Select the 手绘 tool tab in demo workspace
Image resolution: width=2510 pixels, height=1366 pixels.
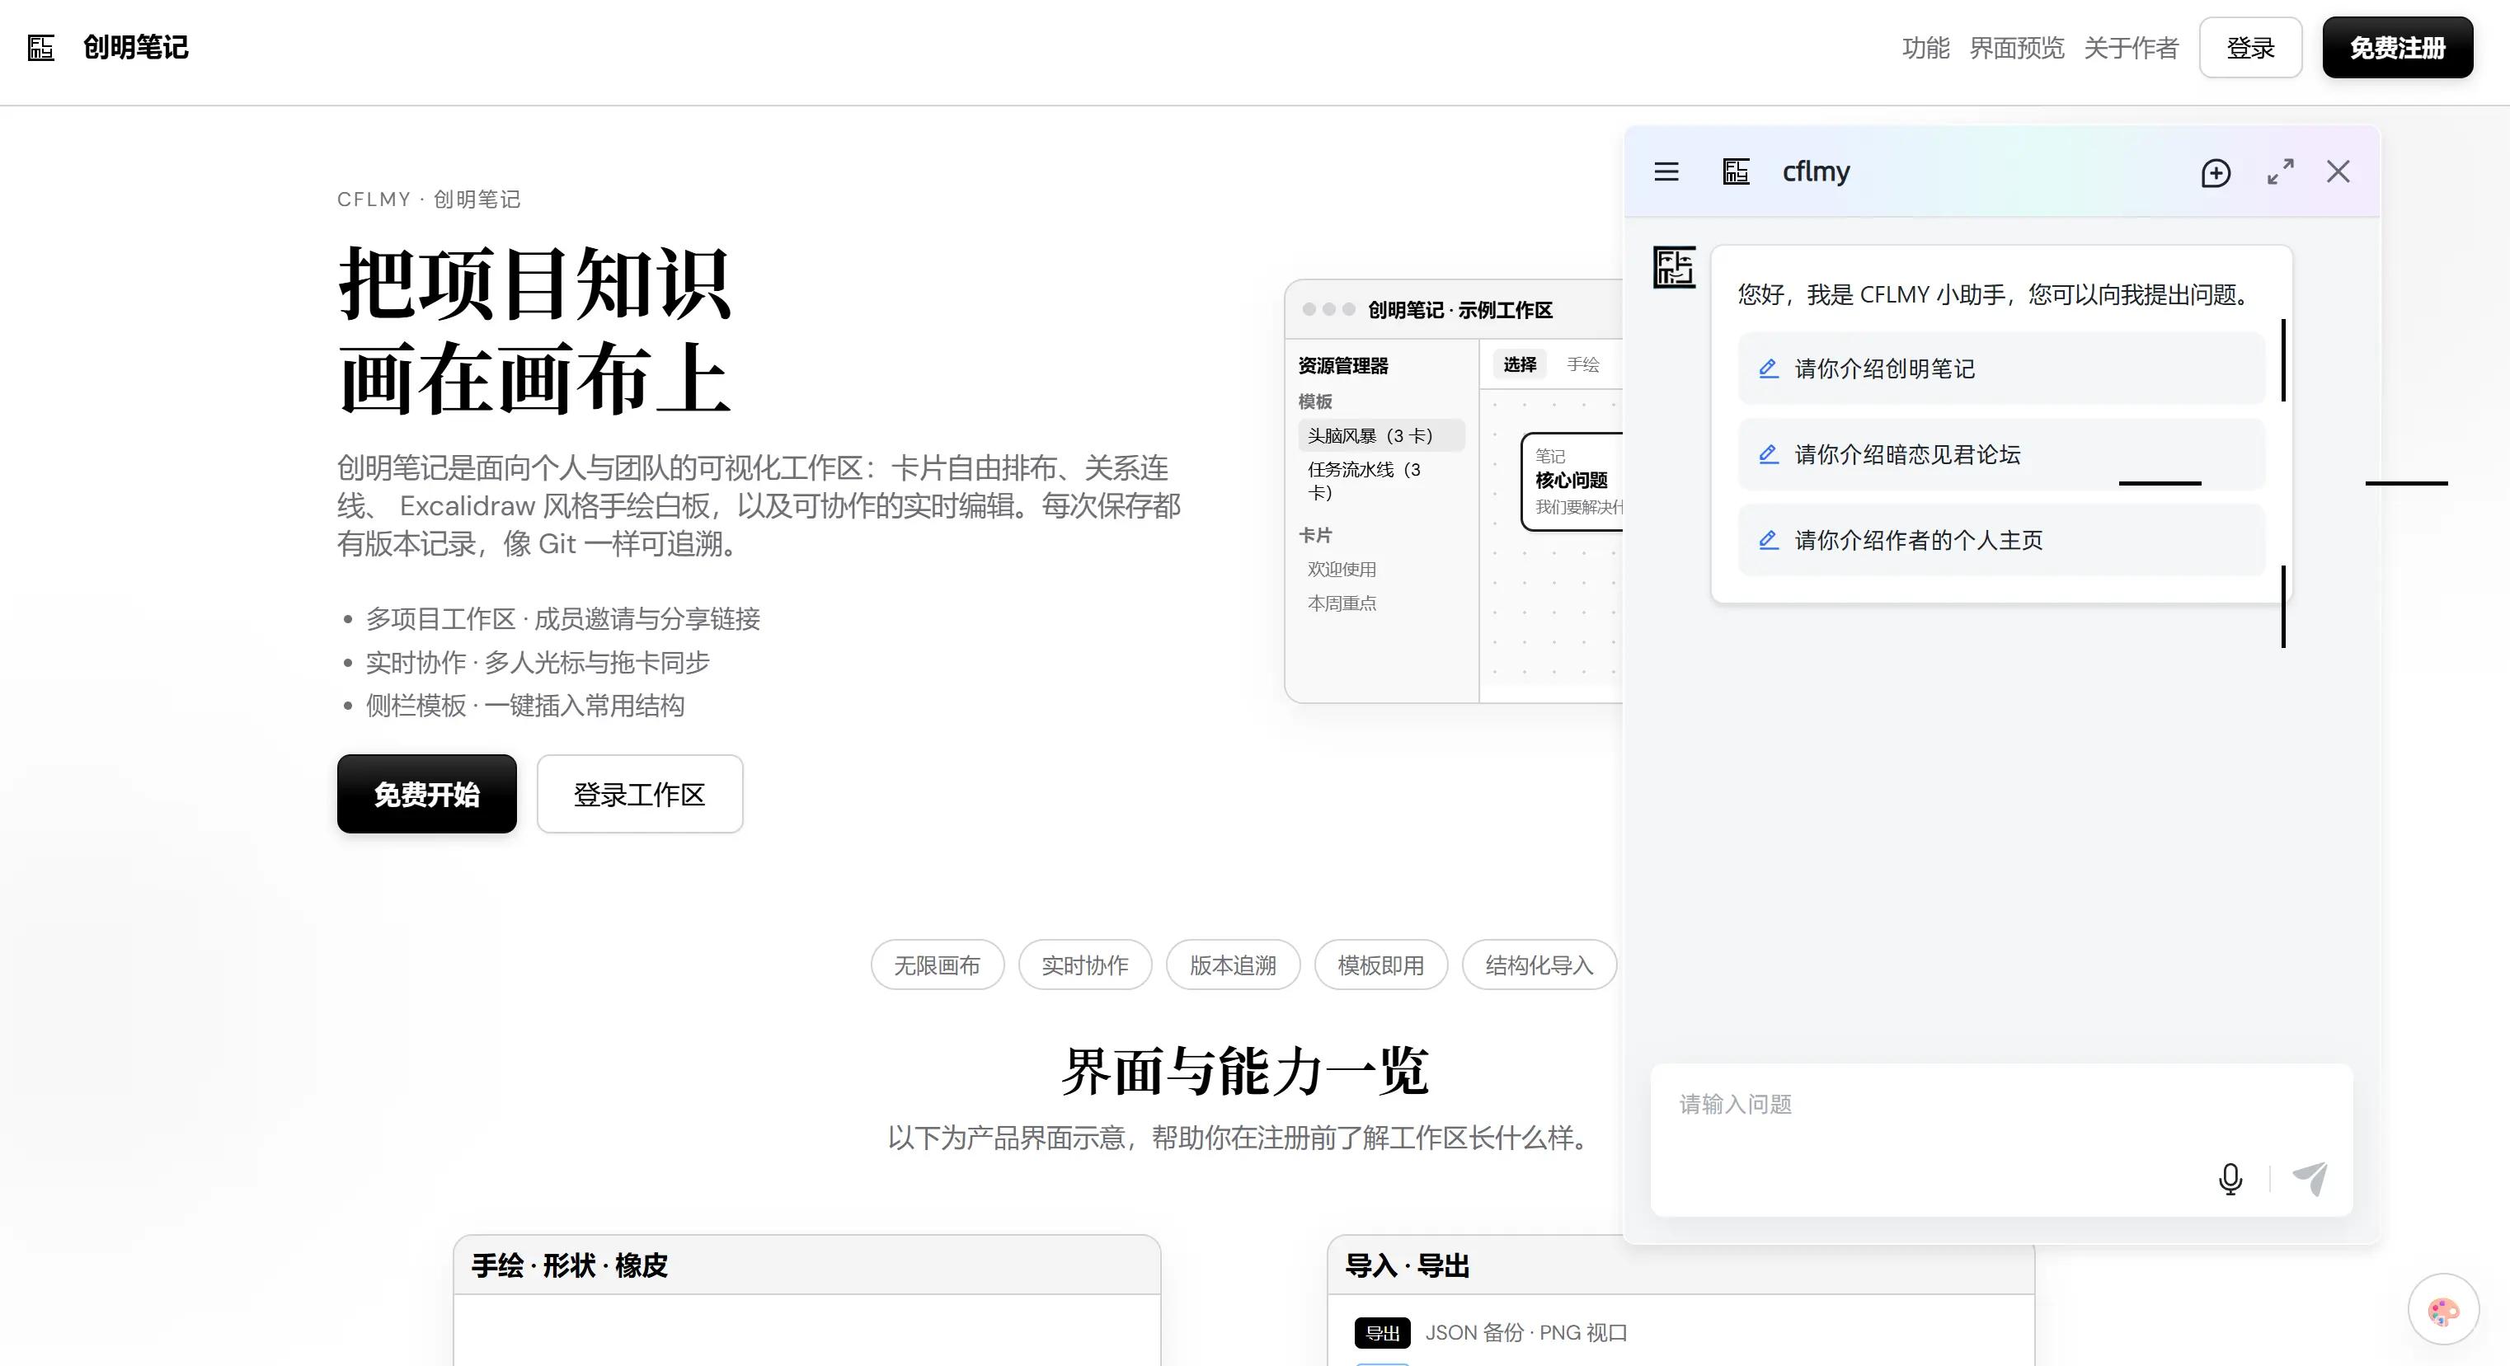click(x=1582, y=364)
